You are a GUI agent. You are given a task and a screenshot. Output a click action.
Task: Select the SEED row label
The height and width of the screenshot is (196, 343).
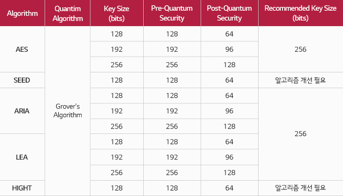tap(22, 80)
